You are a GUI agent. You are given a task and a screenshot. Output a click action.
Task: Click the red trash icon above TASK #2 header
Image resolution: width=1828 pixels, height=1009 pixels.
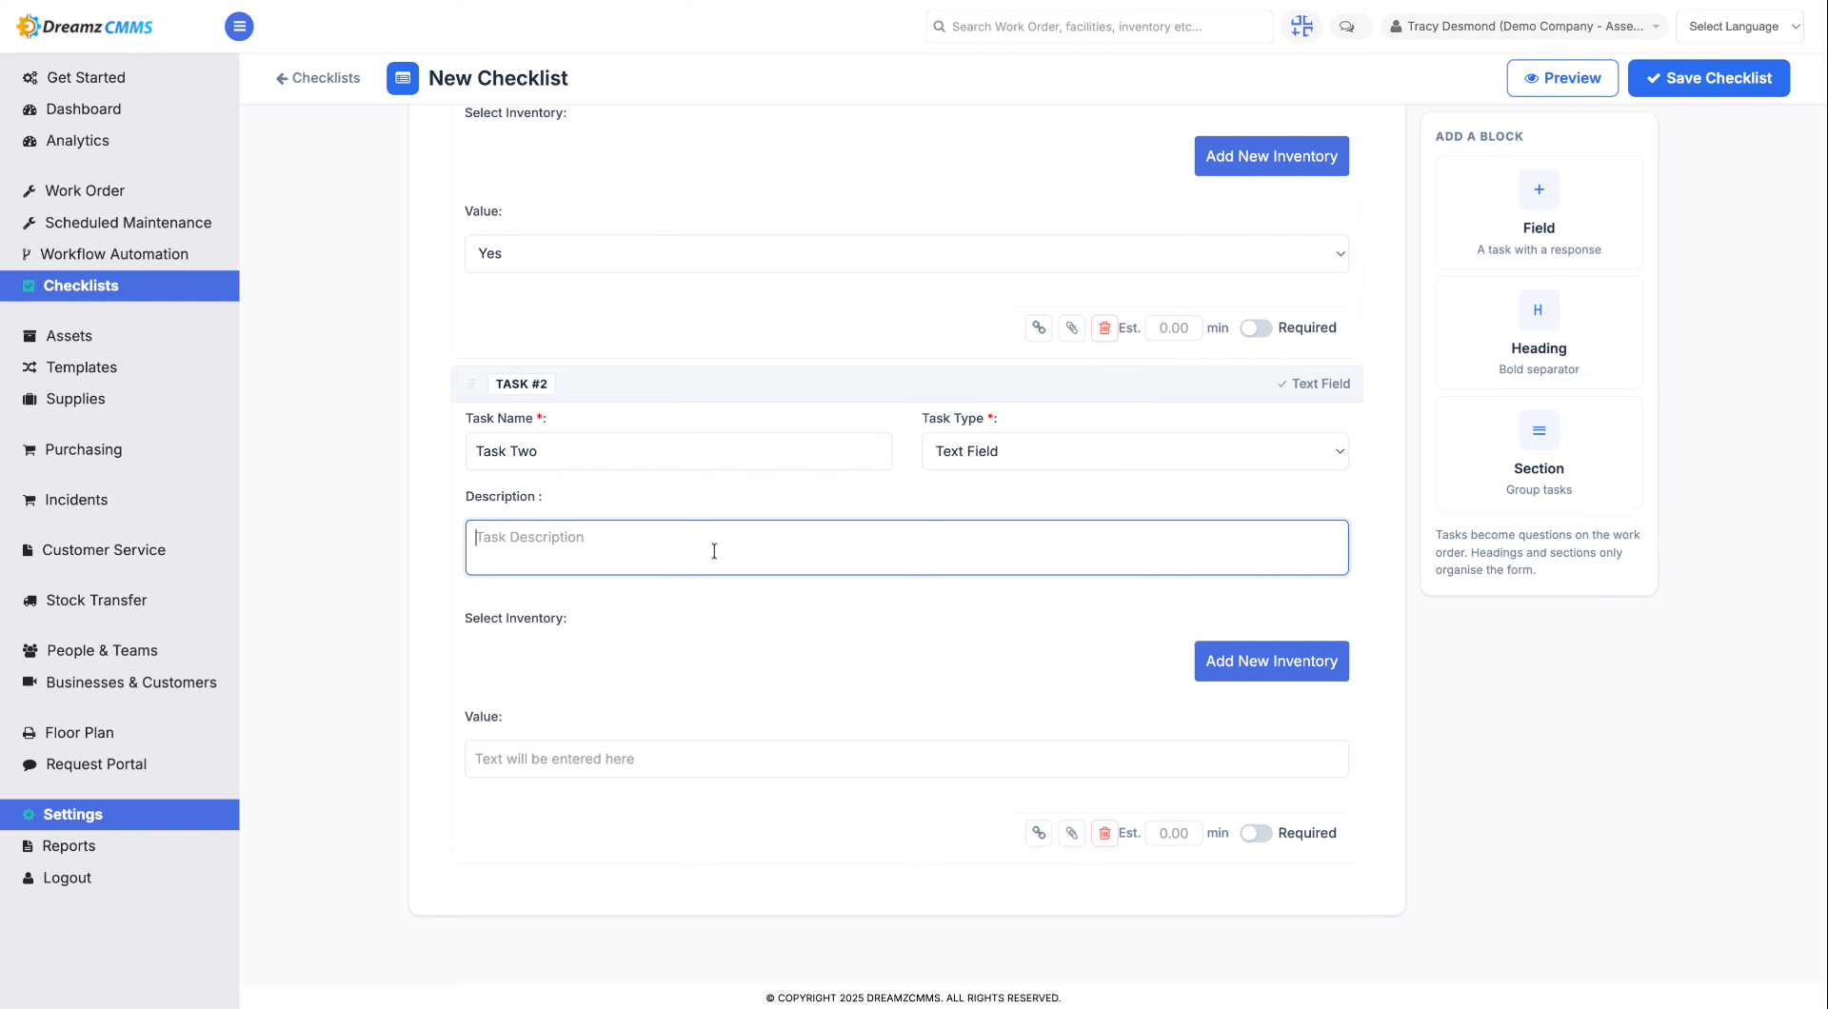pos(1103,328)
